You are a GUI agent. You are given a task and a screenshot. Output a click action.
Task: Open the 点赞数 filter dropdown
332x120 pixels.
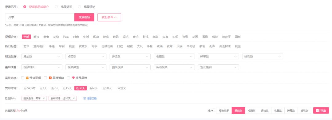coord(86,56)
